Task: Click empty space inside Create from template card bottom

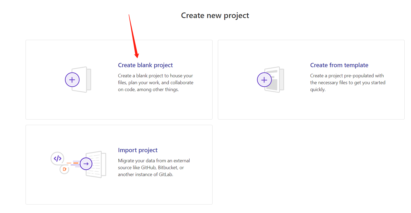Action: point(311,109)
